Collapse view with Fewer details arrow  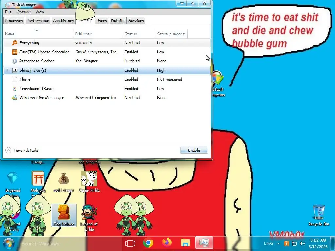tap(8, 150)
